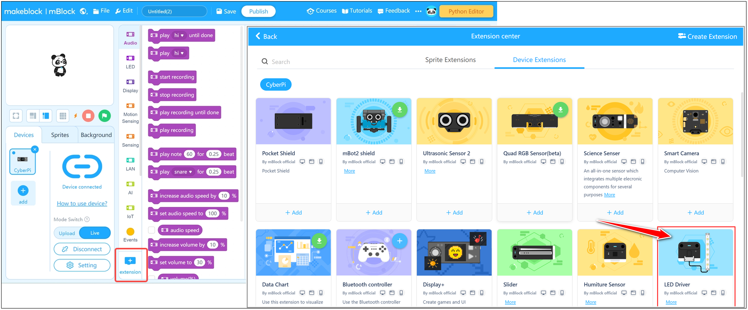Add the Pocket Shield extension
Viewport: 748px width, 310px height.
point(293,212)
